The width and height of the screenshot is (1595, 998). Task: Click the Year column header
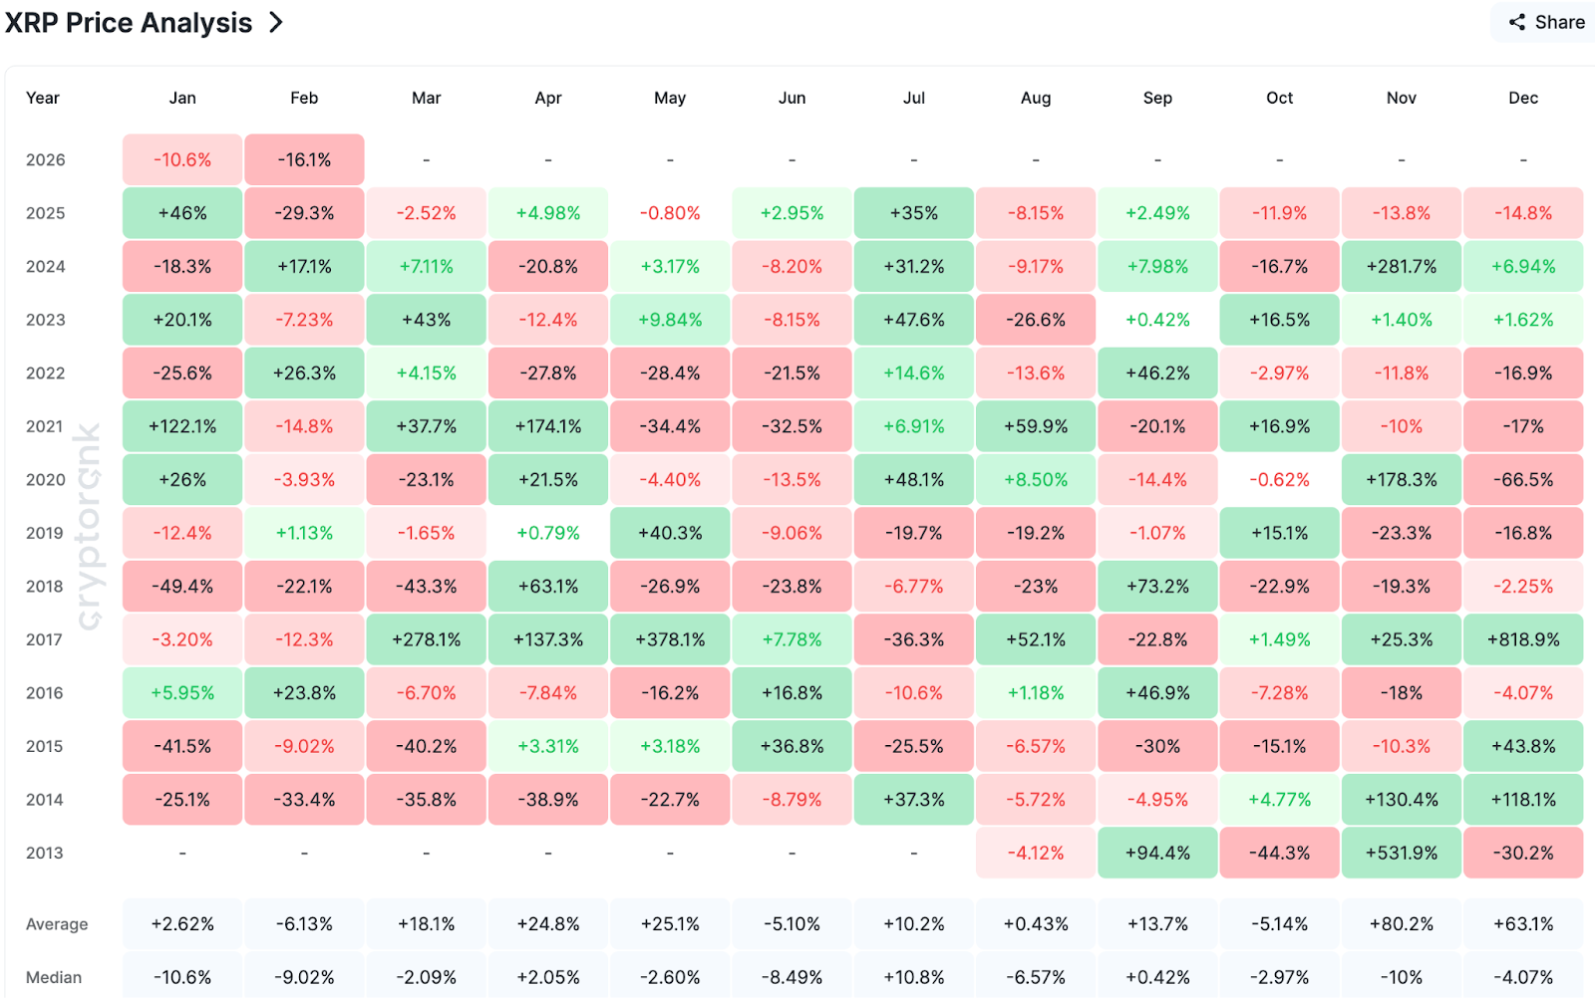[43, 98]
